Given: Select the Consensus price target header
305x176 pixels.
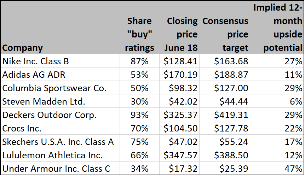Looking at the screenshot, I should click(225, 34).
